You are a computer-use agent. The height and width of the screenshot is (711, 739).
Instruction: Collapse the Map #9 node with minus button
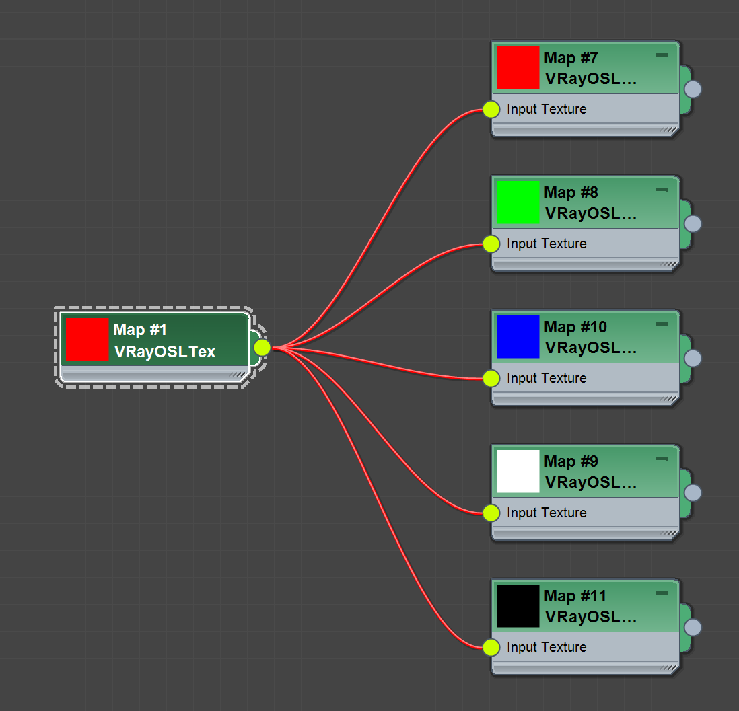[x=661, y=459]
